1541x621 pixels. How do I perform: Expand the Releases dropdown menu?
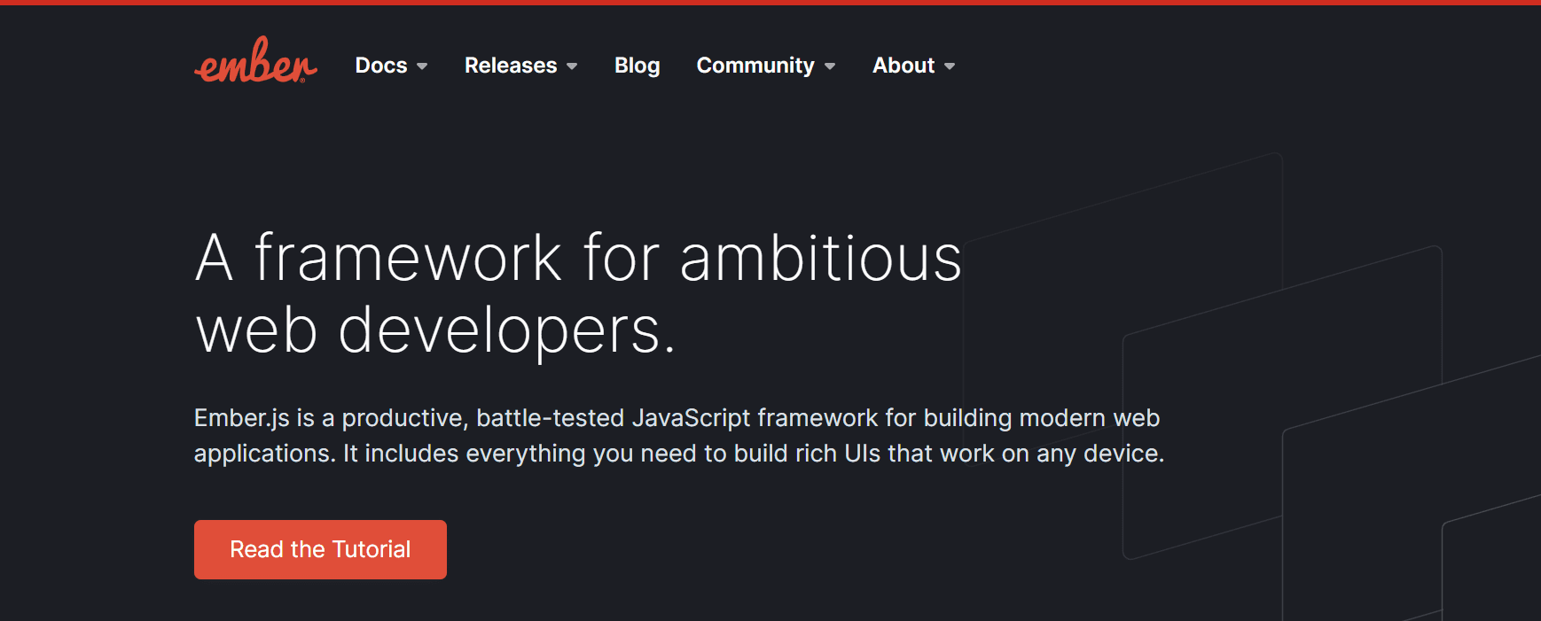point(520,66)
